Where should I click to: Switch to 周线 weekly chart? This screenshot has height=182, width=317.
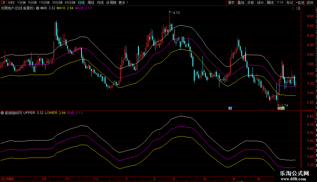pyautogui.click(x=91, y=3)
